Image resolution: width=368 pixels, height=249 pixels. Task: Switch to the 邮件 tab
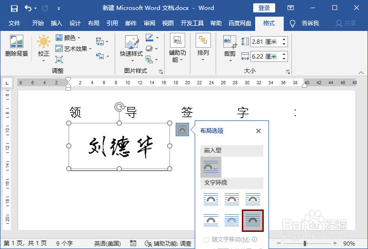pos(131,23)
